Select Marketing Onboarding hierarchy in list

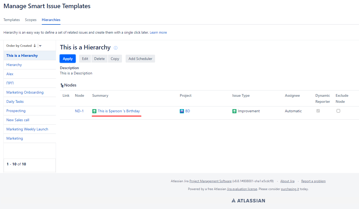click(x=25, y=92)
